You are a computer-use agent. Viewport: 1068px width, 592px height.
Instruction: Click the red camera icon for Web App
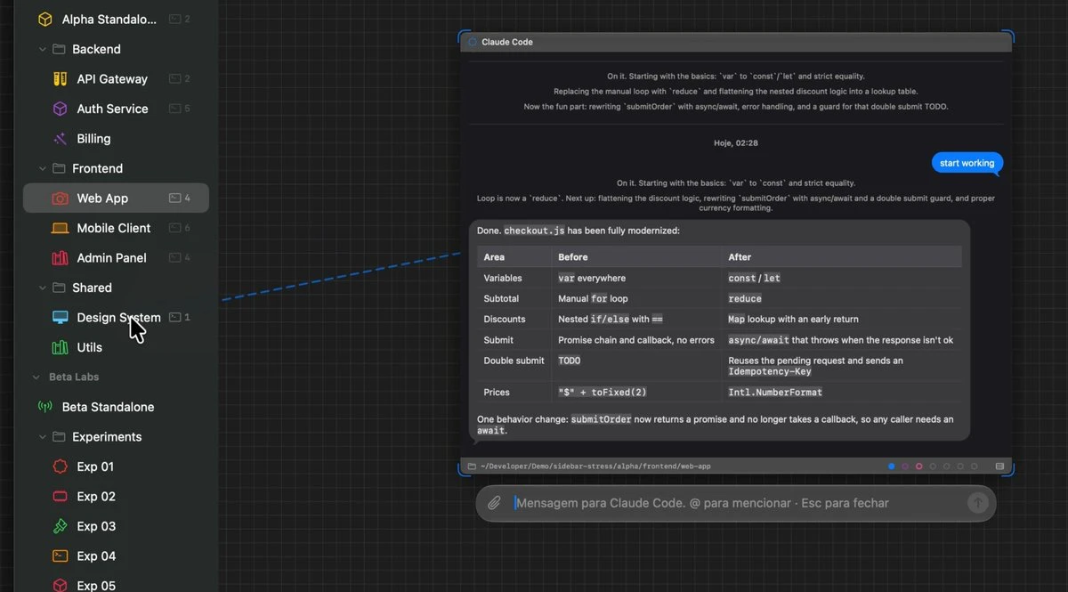coord(60,199)
